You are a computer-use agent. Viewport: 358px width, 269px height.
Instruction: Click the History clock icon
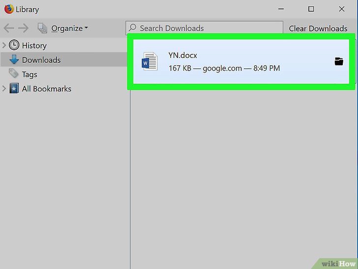[14, 45]
